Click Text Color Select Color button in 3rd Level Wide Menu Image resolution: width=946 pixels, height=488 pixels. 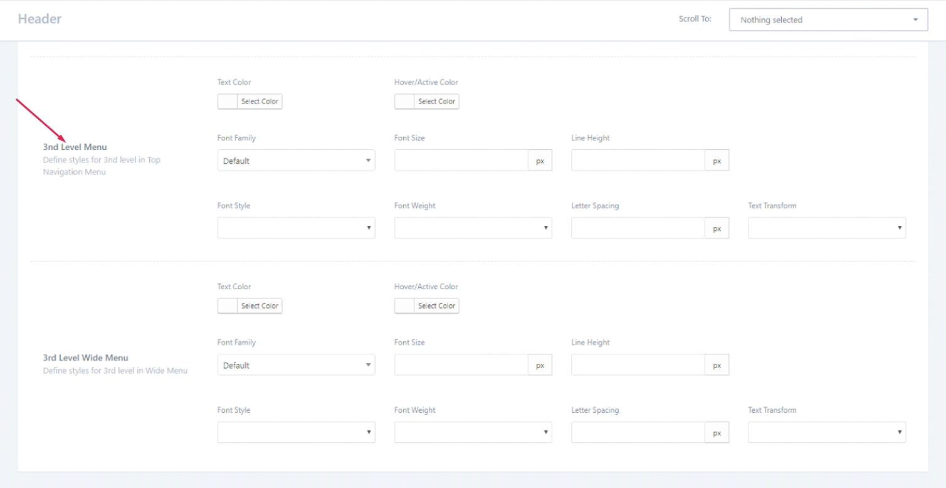pyautogui.click(x=260, y=306)
